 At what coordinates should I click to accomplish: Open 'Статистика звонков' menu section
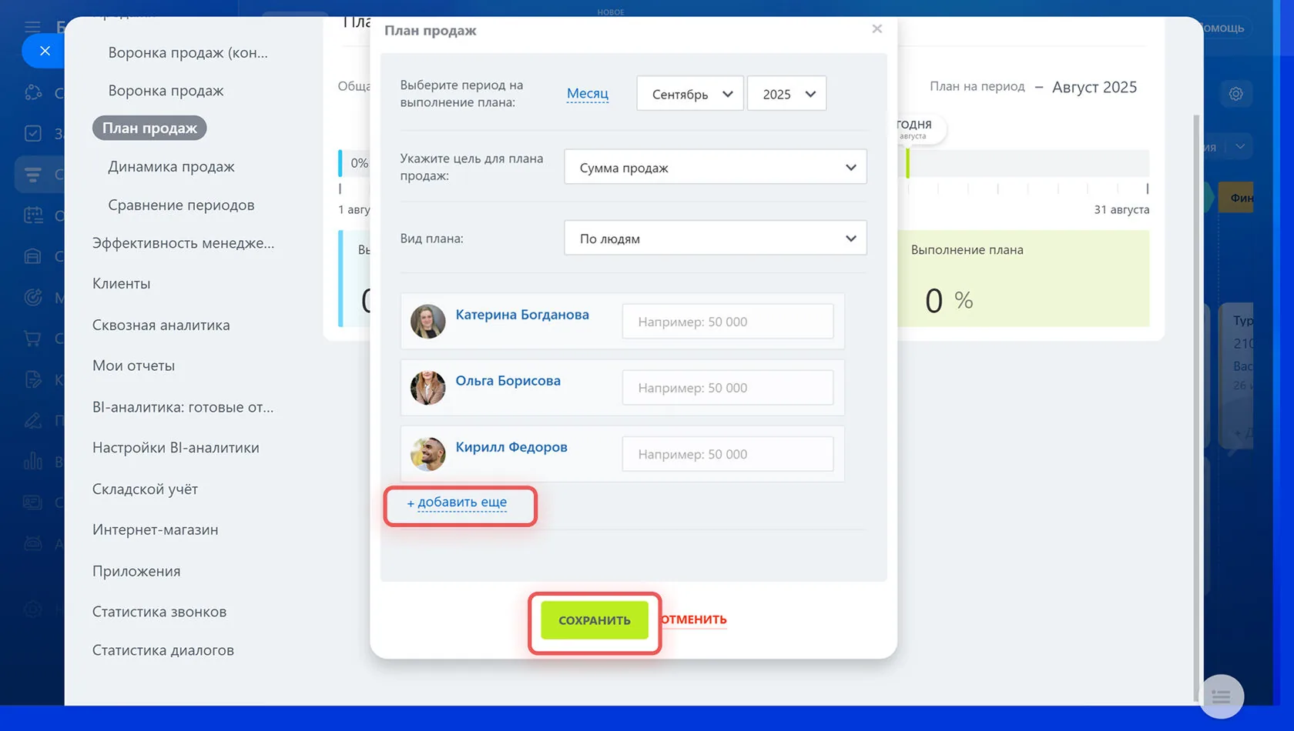tap(159, 613)
